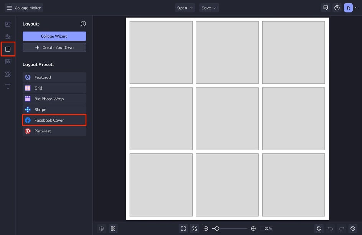This screenshot has width=362, height=235.
Task: Open the Customize sliders sidebar icon
Action: pyautogui.click(x=8, y=37)
